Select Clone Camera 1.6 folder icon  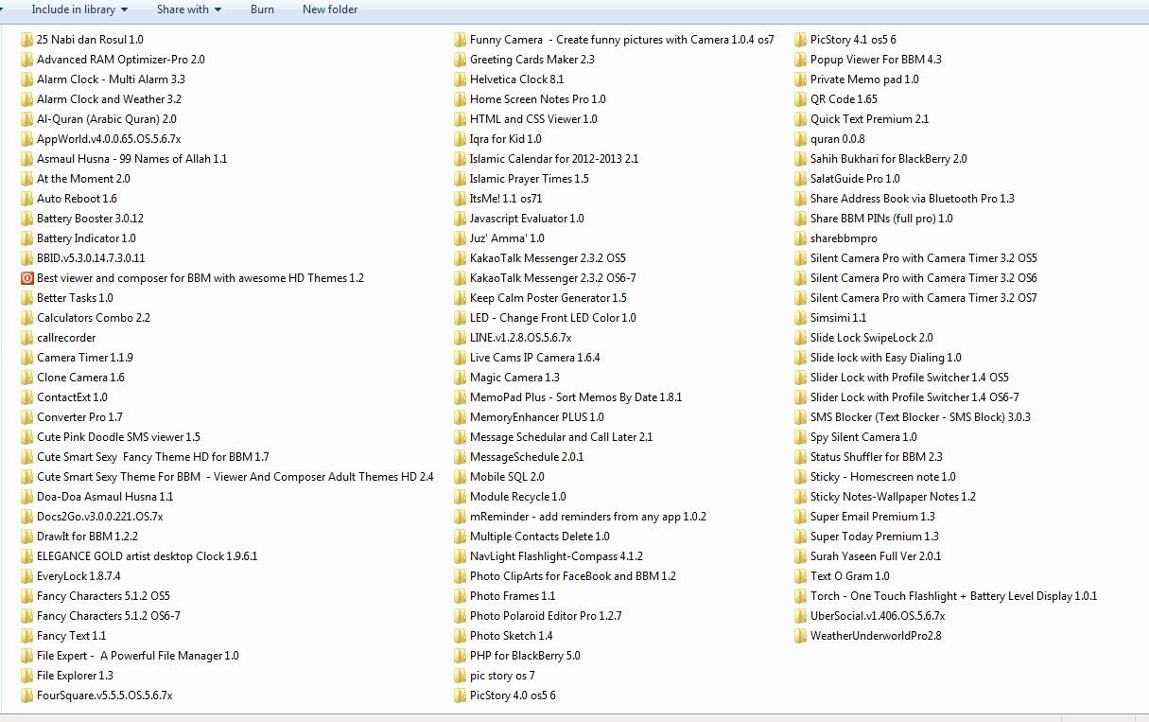[x=26, y=378]
